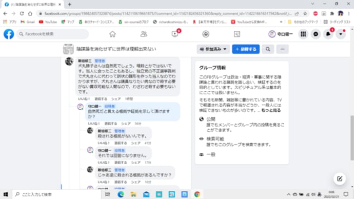Reload the page with refresh icon
Viewport: 354px width, 199px height.
click(x=22, y=13)
